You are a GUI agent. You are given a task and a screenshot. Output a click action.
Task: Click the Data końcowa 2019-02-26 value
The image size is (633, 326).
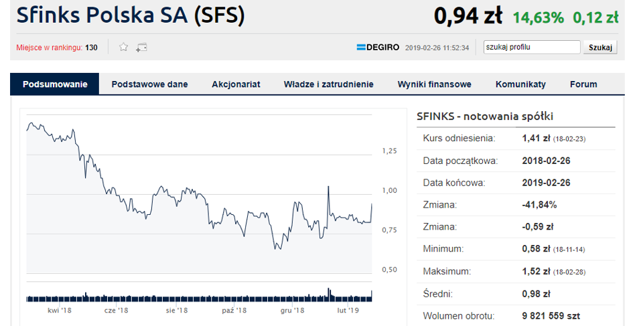(546, 183)
